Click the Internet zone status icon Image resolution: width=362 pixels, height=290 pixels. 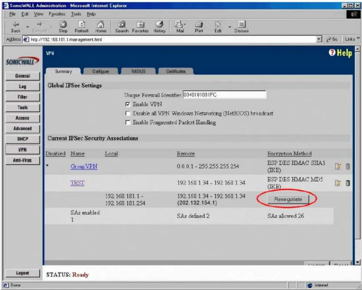(310, 285)
